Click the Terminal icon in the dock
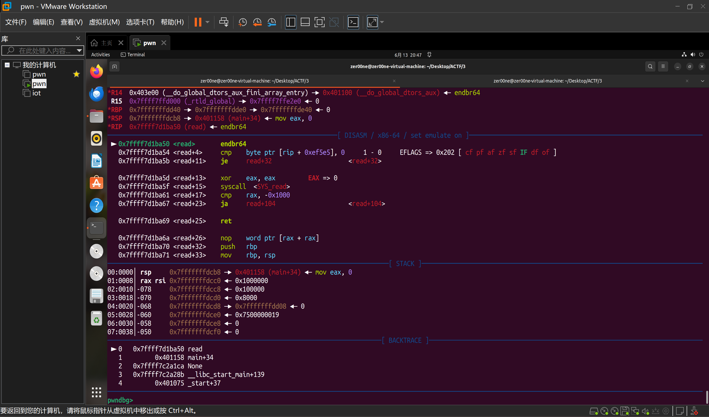The height and width of the screenshot is (417, 709). coord(96,228)
